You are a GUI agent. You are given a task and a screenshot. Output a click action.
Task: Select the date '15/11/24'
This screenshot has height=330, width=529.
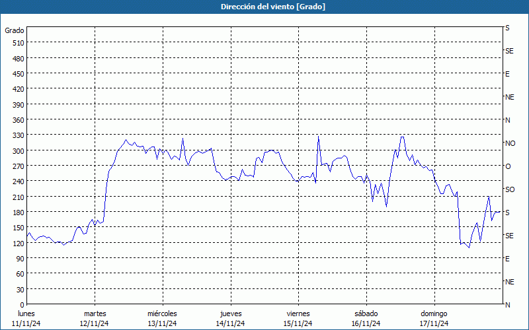(x=298, y=323)
